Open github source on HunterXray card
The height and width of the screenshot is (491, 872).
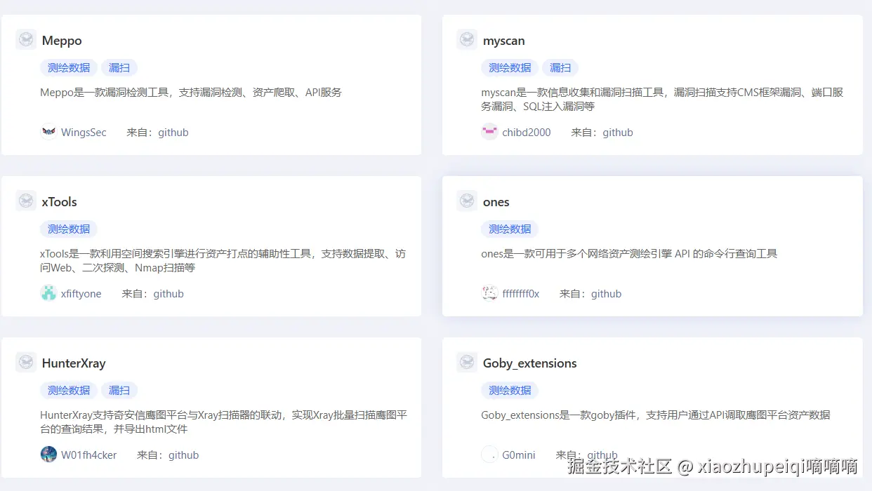tap(184, 455)
